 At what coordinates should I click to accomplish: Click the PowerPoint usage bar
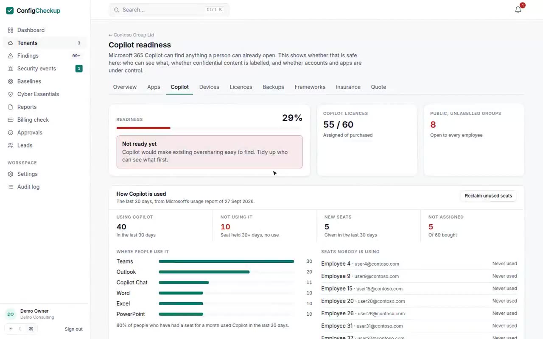(x=181, y=314)
